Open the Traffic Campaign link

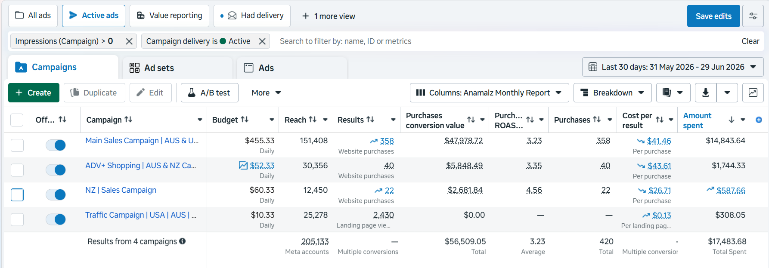pos(141,215)
